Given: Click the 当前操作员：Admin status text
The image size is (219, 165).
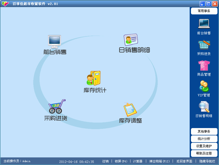Looking at the screenshot, I should coord(17,161).
